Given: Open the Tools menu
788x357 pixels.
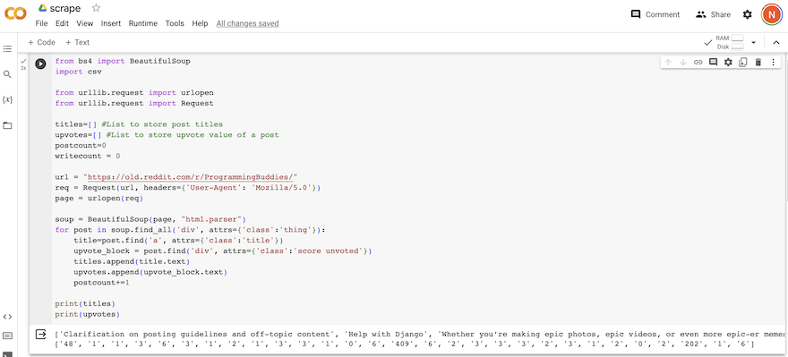Looking at the screenshot, I should pyautogui.click(x=175, y=23).
